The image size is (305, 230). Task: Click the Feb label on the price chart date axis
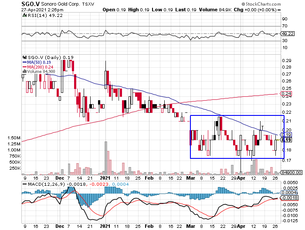tap(149, 178)
